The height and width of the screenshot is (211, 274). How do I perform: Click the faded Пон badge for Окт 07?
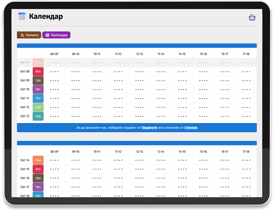tap(38, 62)
